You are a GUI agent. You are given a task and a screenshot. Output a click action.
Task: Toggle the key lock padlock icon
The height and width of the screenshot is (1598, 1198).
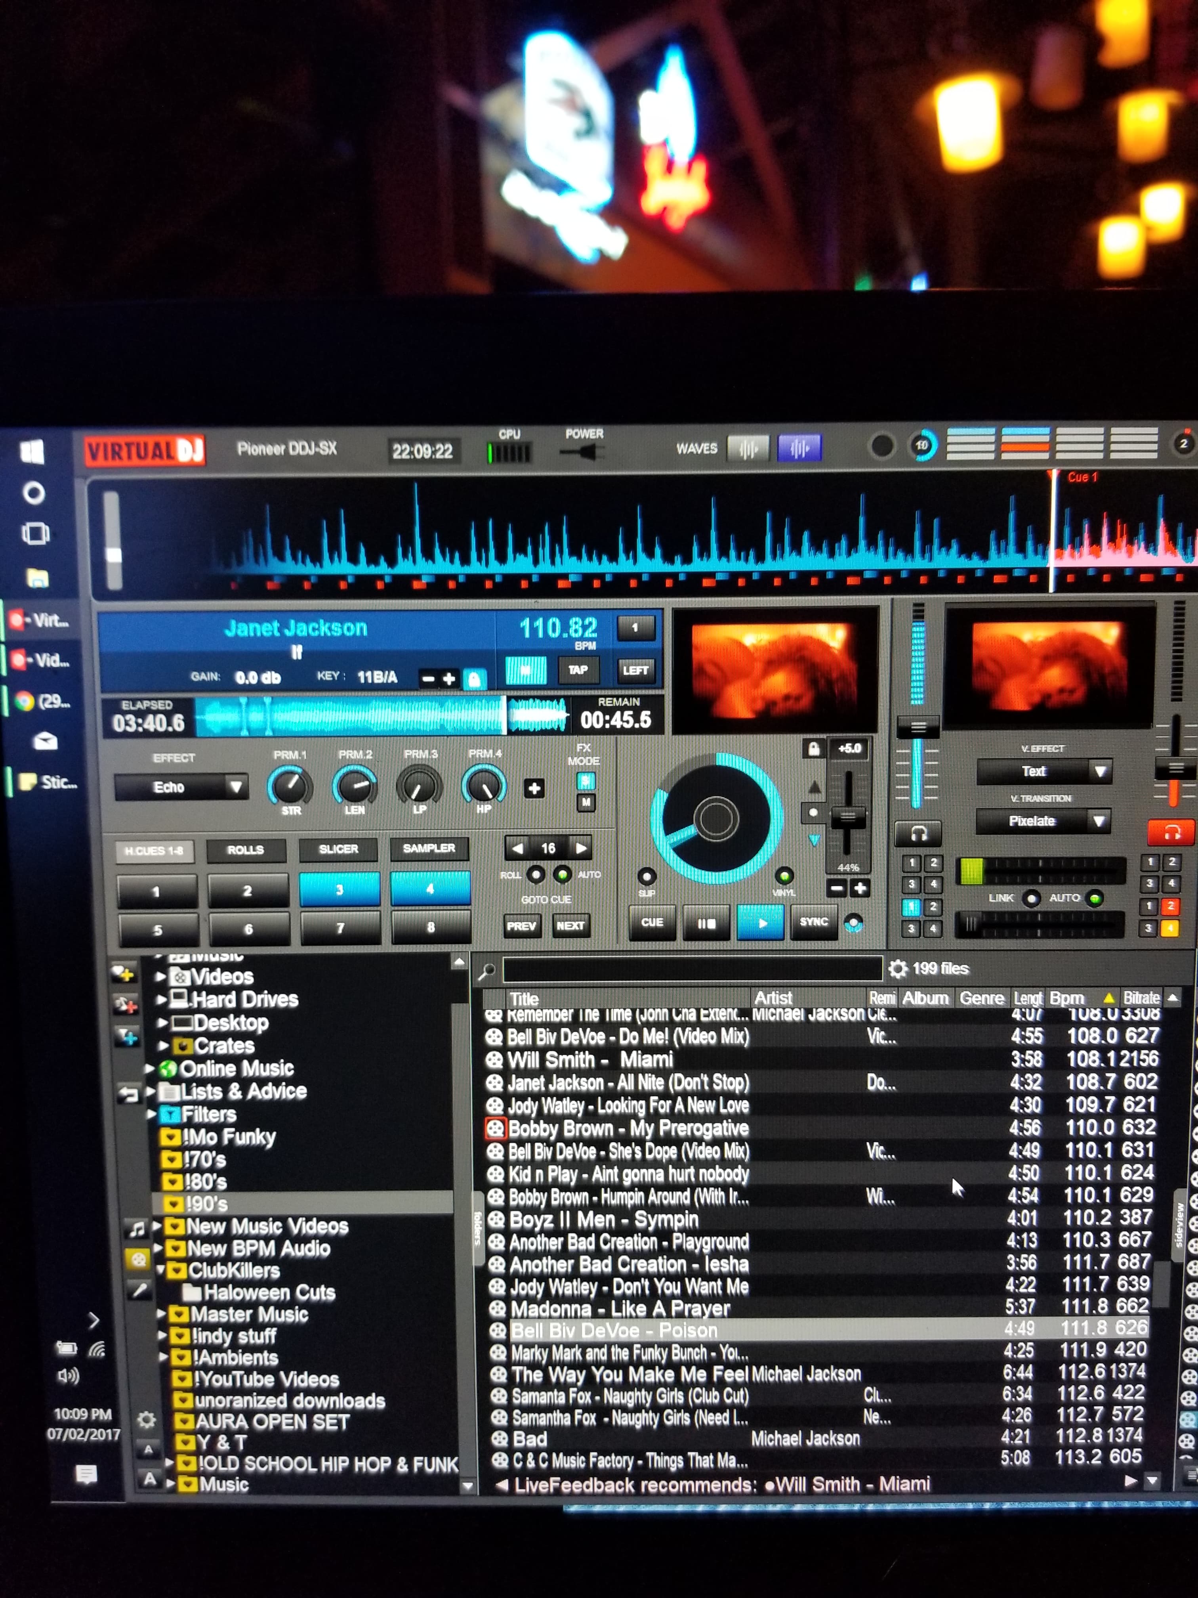pyautogui.click(x=474, y=679)
